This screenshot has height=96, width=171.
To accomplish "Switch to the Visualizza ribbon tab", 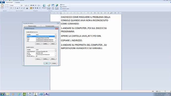I will (x=17, y=2).
